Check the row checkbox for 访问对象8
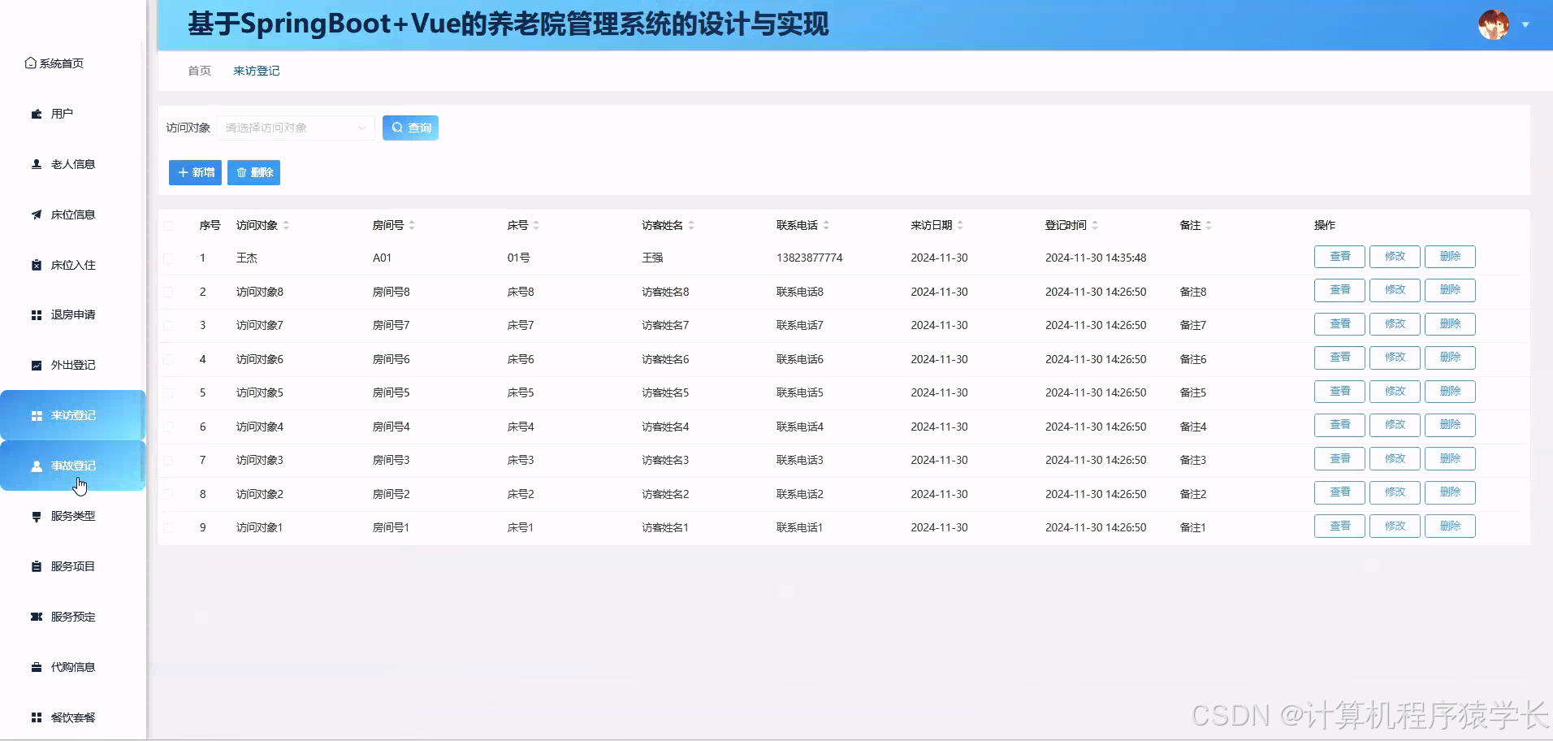This screenshot has height=741, width=1553. (x=168, y=292)
